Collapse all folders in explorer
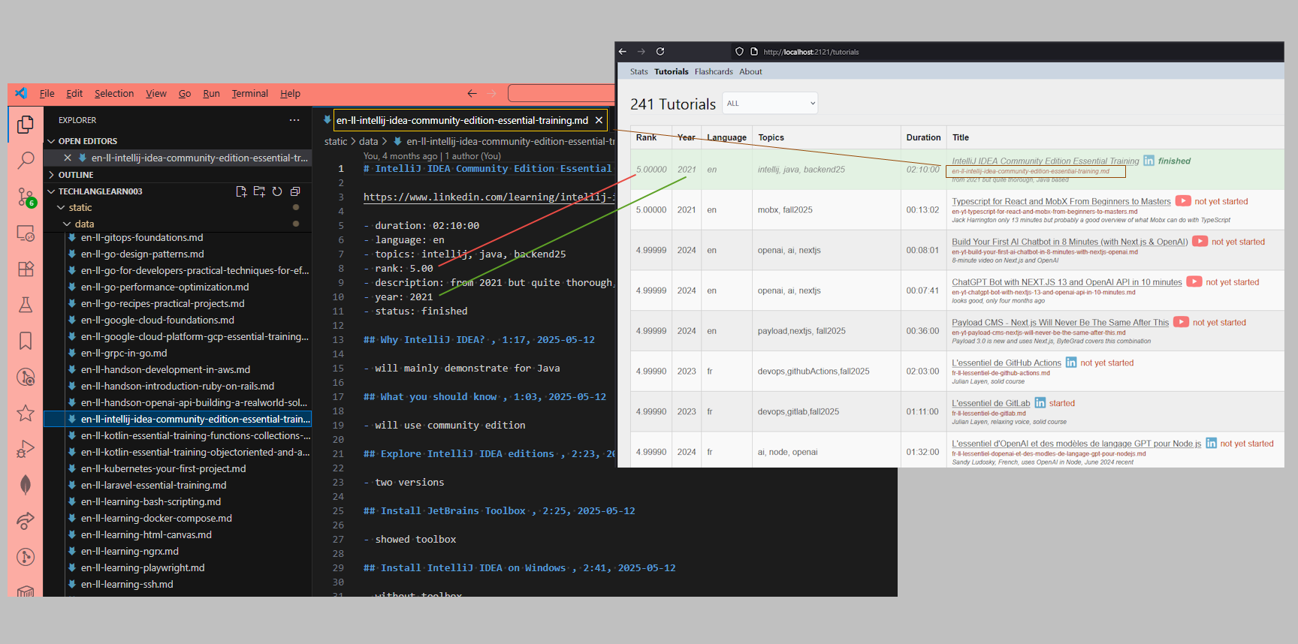This screenshot has height=644, width=1298. (295, 191)
